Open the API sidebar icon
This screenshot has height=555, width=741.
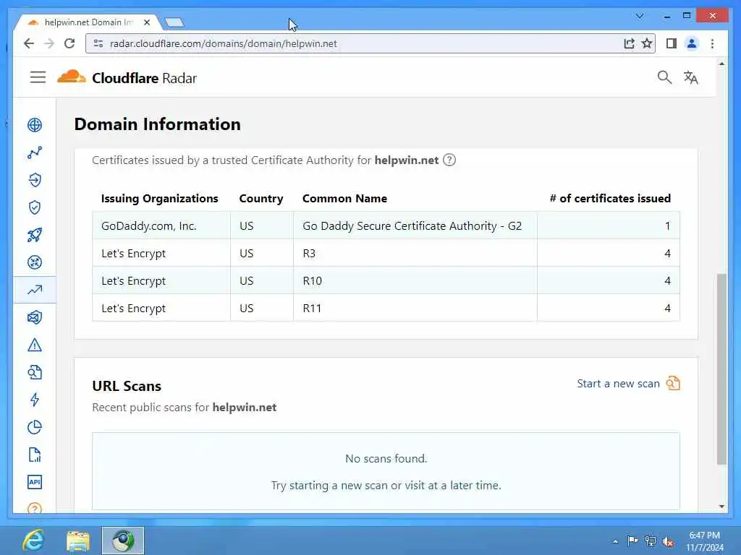click(35, 482)
